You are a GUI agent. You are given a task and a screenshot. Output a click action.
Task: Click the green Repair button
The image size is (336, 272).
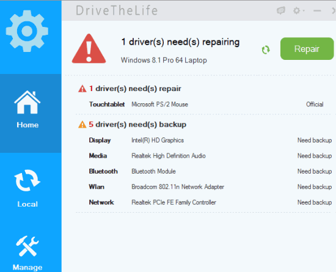pyautogui.click(x=307, y=49)
